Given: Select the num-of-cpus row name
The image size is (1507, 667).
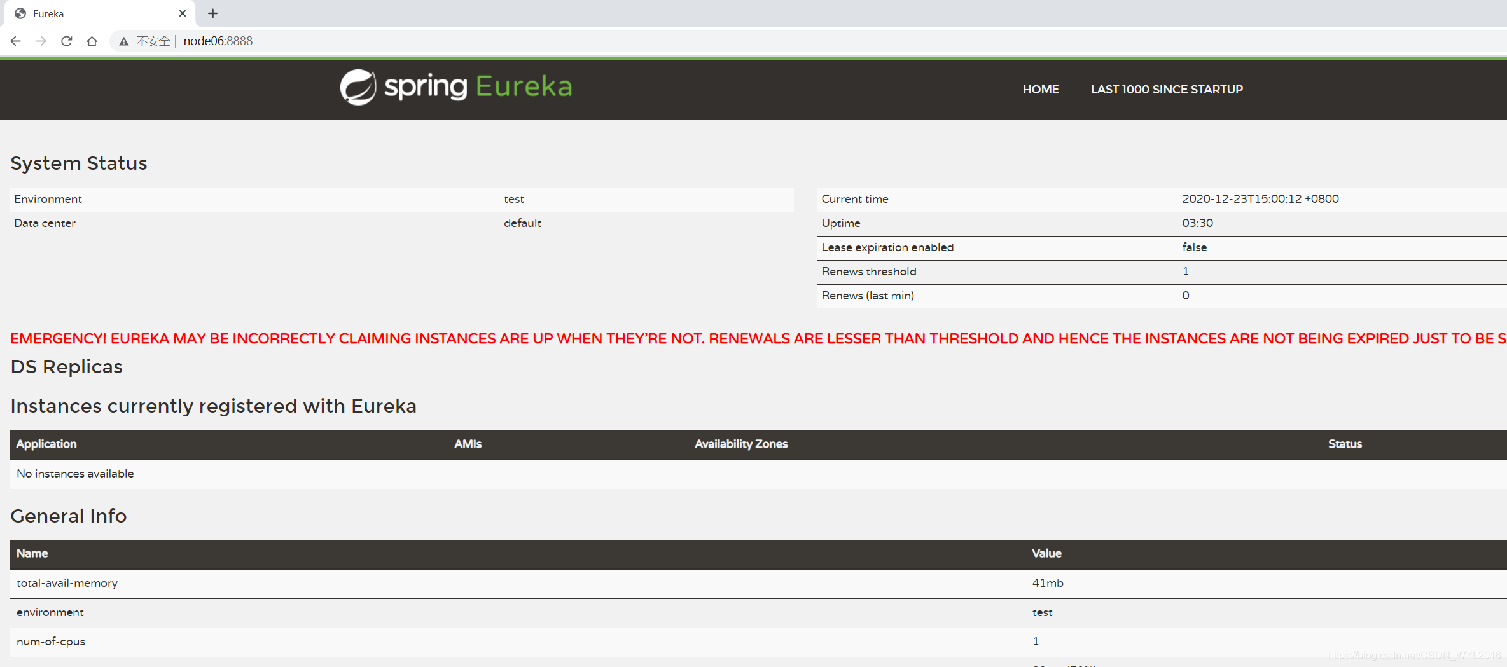Looking at the screenshot, I should pos(51,642).
